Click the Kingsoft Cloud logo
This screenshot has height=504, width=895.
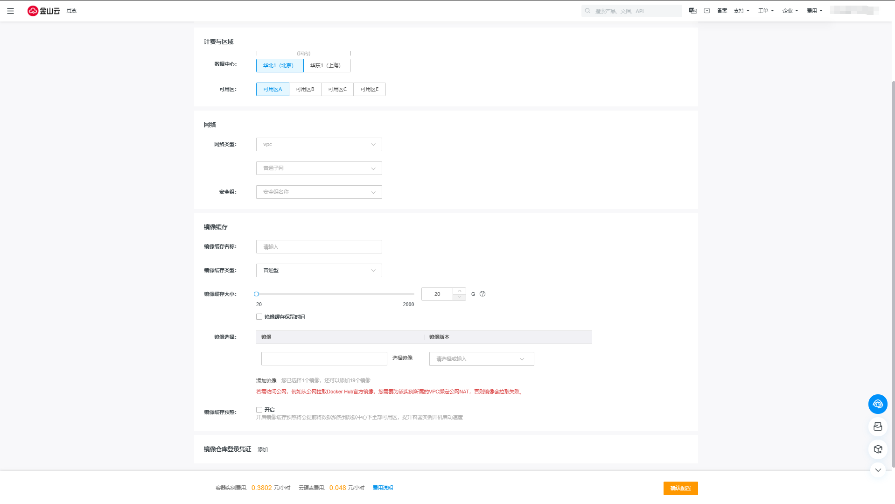pyautogui.click(x=43, y=11)
